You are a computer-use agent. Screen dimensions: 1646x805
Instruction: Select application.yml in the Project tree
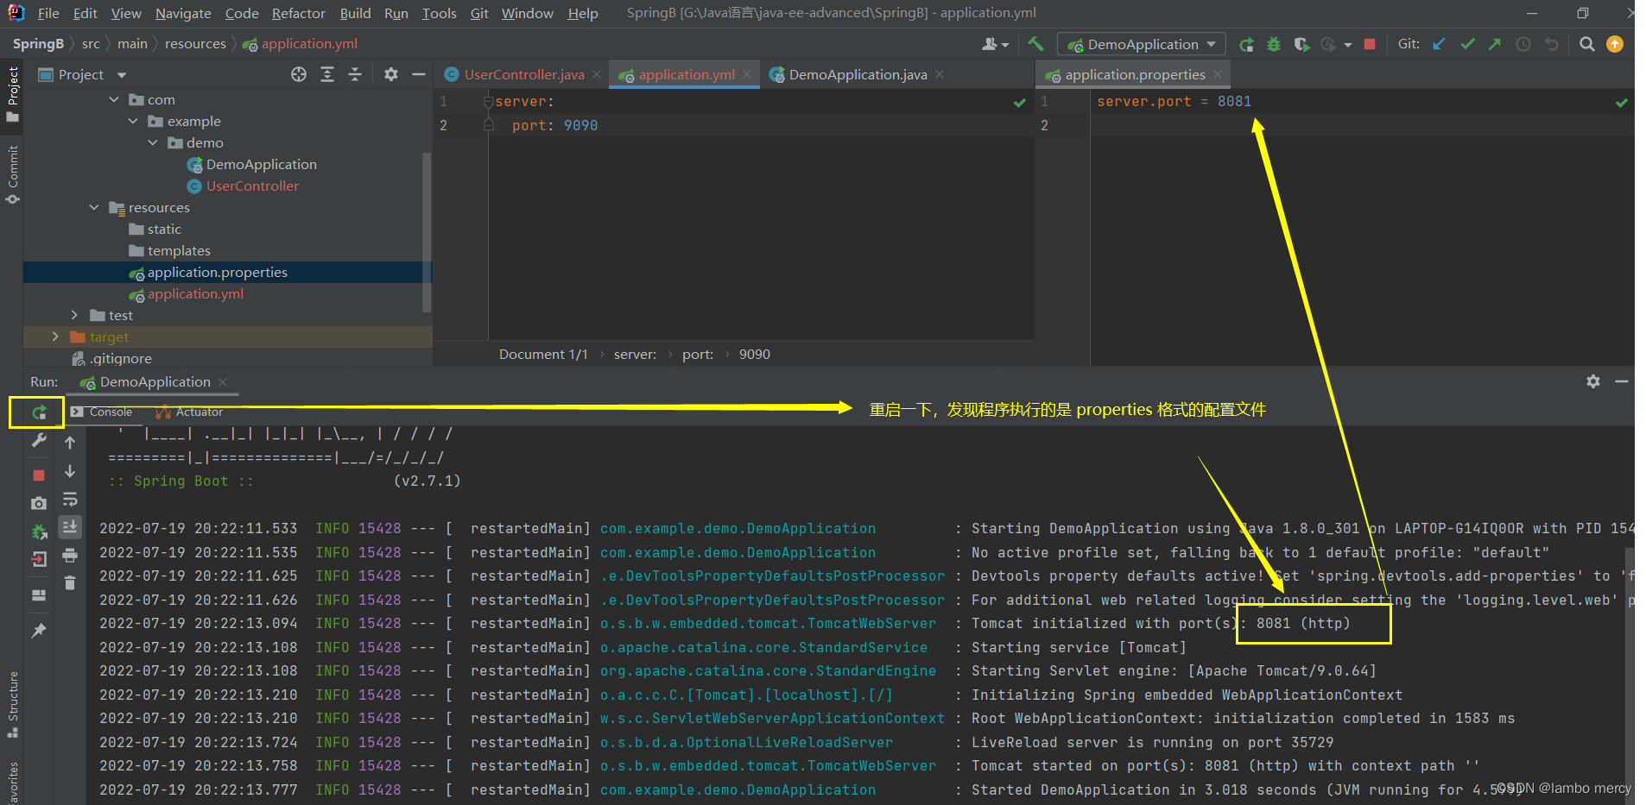coord(195,294)
